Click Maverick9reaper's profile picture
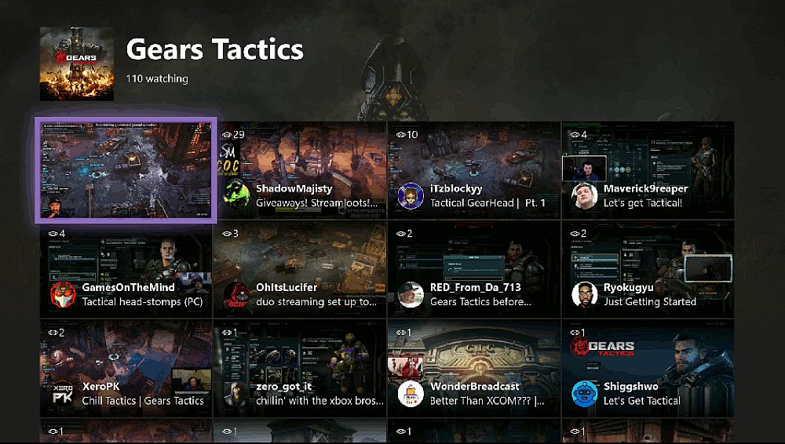The width and height of the screenshot is (785, 444). pyautogui.click(x=585, y=195)
